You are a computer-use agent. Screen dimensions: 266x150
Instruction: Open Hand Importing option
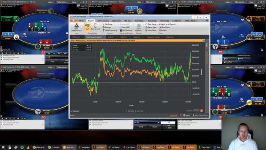pyautogui.click(x=109, y=30)
